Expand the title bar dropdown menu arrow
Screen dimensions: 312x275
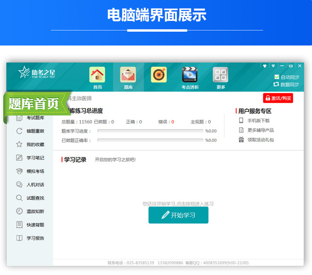(273, 66)
